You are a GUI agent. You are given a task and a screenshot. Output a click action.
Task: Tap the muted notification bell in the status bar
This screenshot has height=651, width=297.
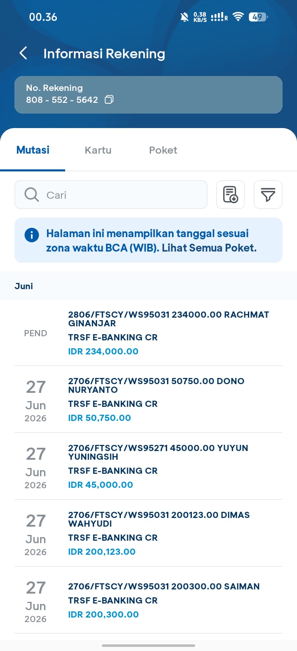(x=184, y=17)
